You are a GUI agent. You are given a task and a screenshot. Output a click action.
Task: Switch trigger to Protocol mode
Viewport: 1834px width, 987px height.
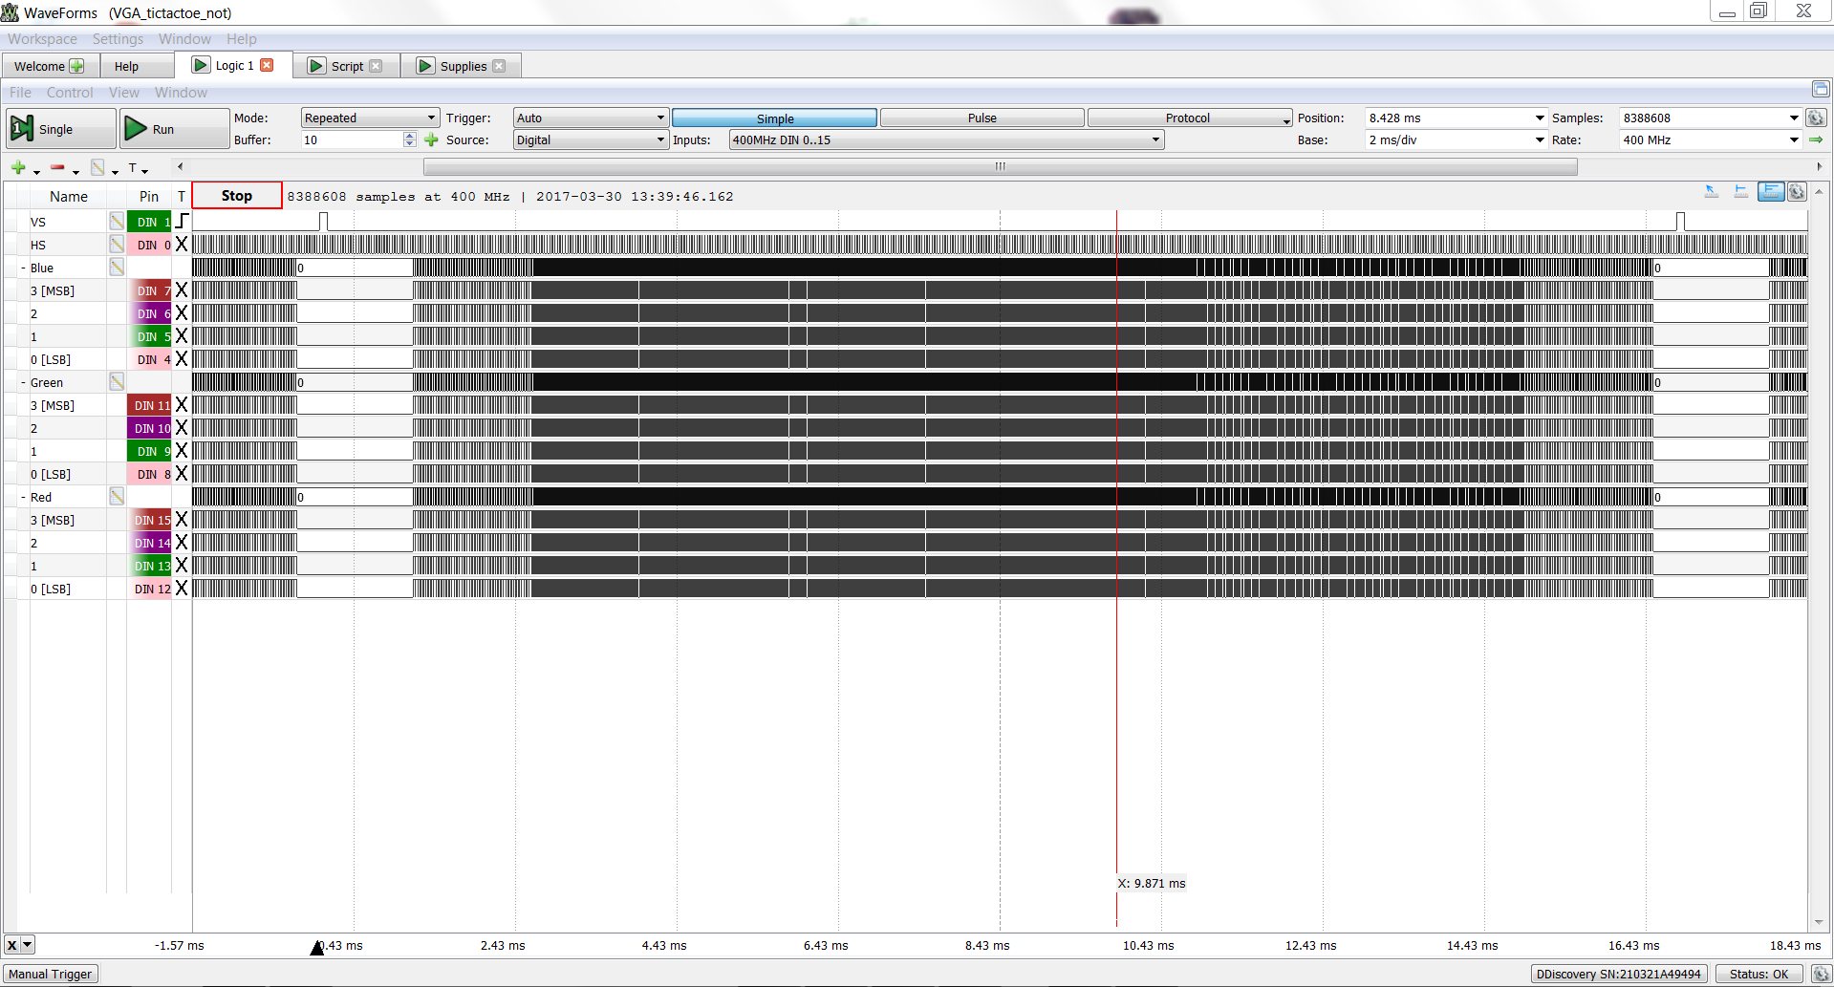[x=1188, y=118]
